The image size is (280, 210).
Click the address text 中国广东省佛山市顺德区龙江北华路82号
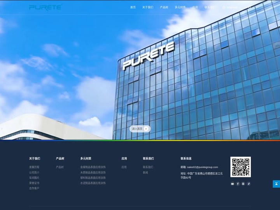[201, 175]
